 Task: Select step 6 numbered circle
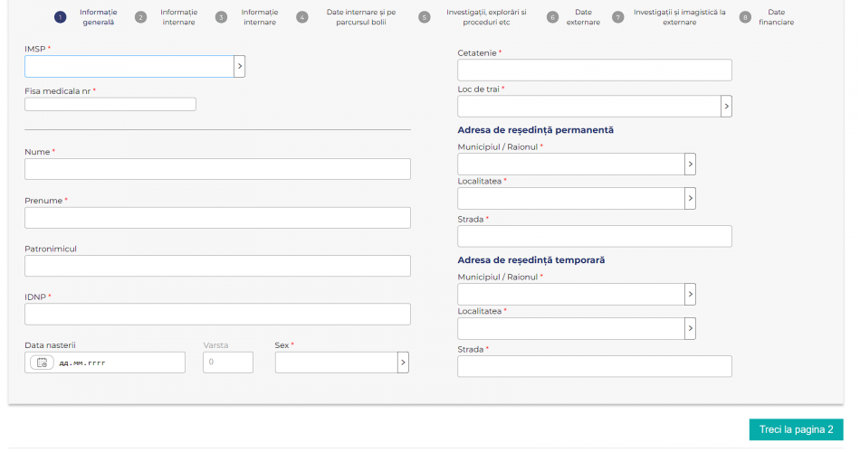[553, 17]
